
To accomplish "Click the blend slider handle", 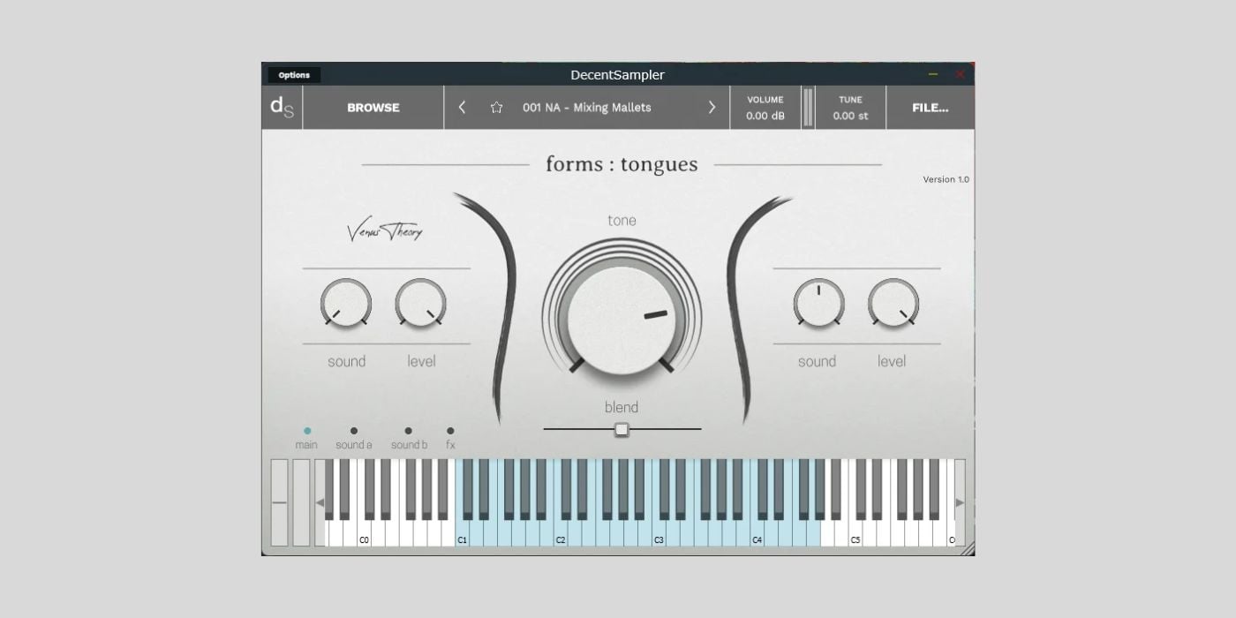I will click(x=622, y=429).
